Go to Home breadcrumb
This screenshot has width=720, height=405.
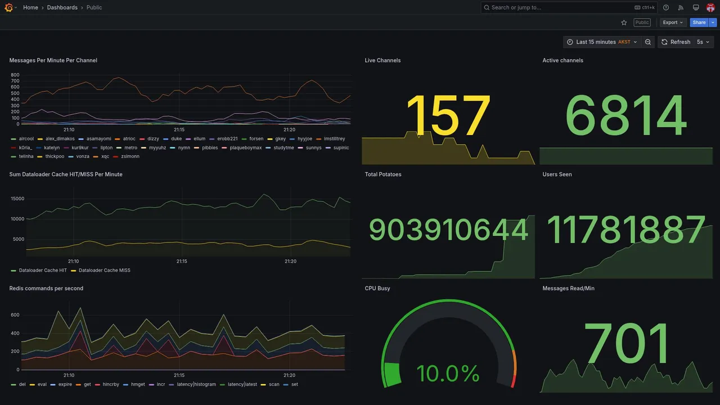(x=30, y=7)
